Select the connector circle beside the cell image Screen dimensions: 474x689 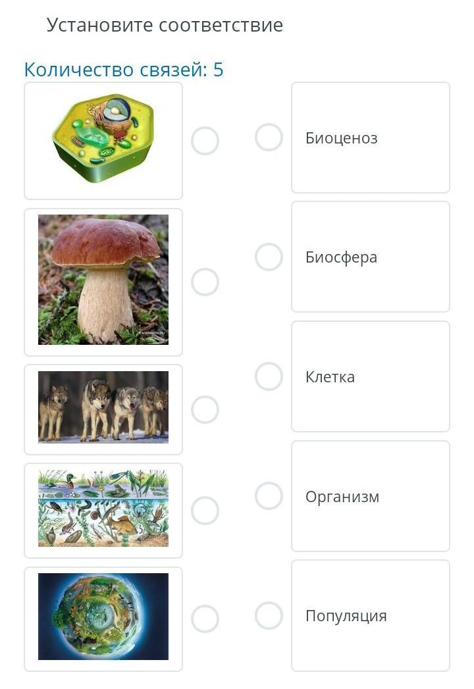tap(205, 141)
